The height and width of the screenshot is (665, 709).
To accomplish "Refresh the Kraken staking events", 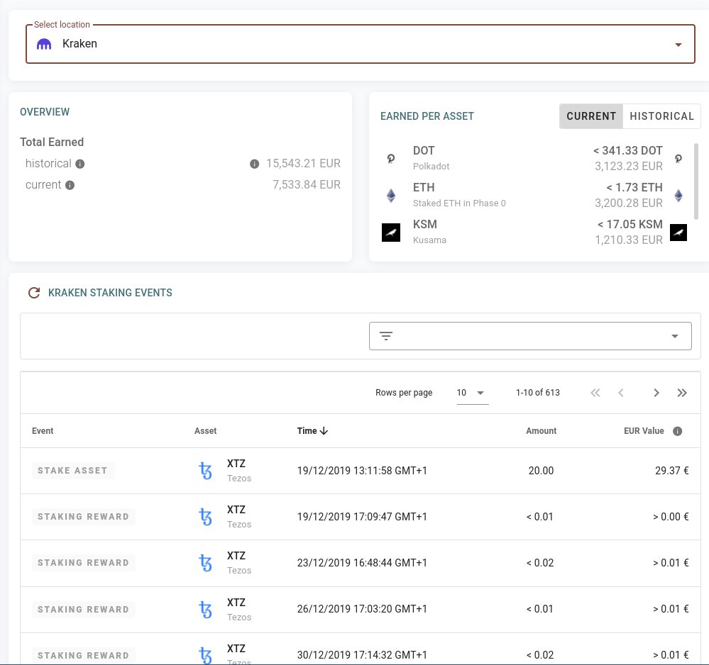I will [34, 293].
